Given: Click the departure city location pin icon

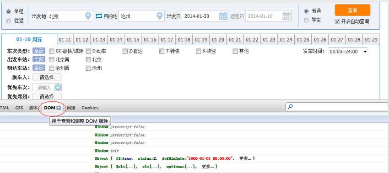Looking at the screenshot, I should [x=88, y=16].
